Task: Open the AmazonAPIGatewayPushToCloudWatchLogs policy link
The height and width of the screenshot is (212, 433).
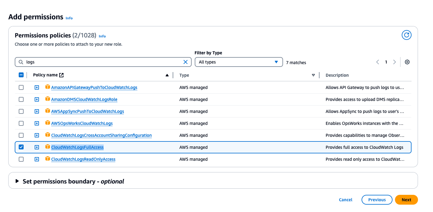Action: [94, 87]
